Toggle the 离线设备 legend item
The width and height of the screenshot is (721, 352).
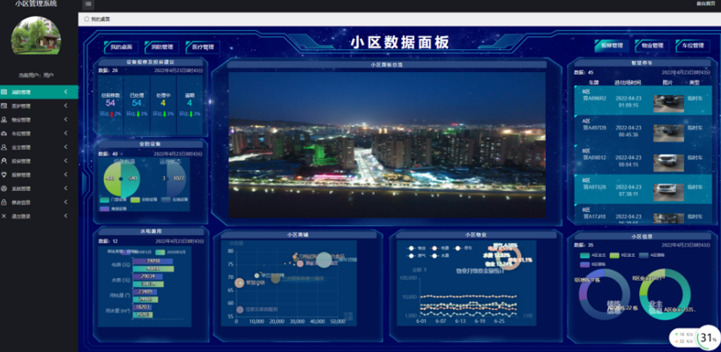(113, 209)
